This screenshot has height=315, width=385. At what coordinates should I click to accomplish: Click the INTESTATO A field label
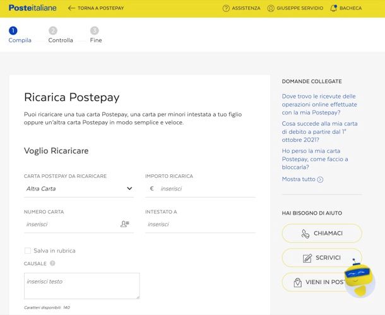tap(161, 212)
